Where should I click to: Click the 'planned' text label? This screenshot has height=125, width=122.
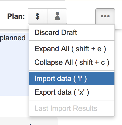tap(13, 38)
